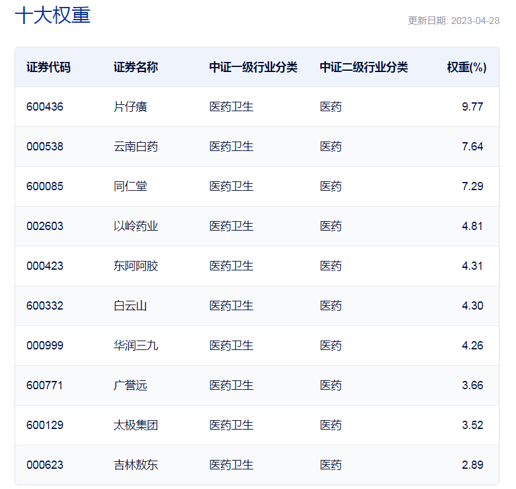Click the weight value 2.89
Image resolution: width=516 pixels, height=489 pixels.
tap(472, 465)
